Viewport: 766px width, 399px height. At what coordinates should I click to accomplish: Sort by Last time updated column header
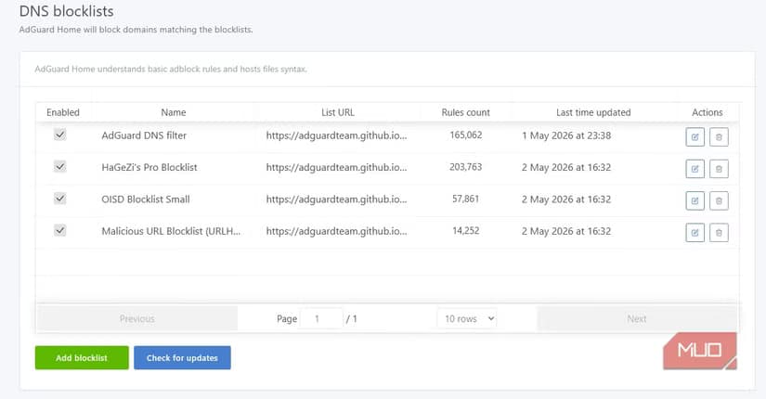pyautogui.click(x=593, y=112)
